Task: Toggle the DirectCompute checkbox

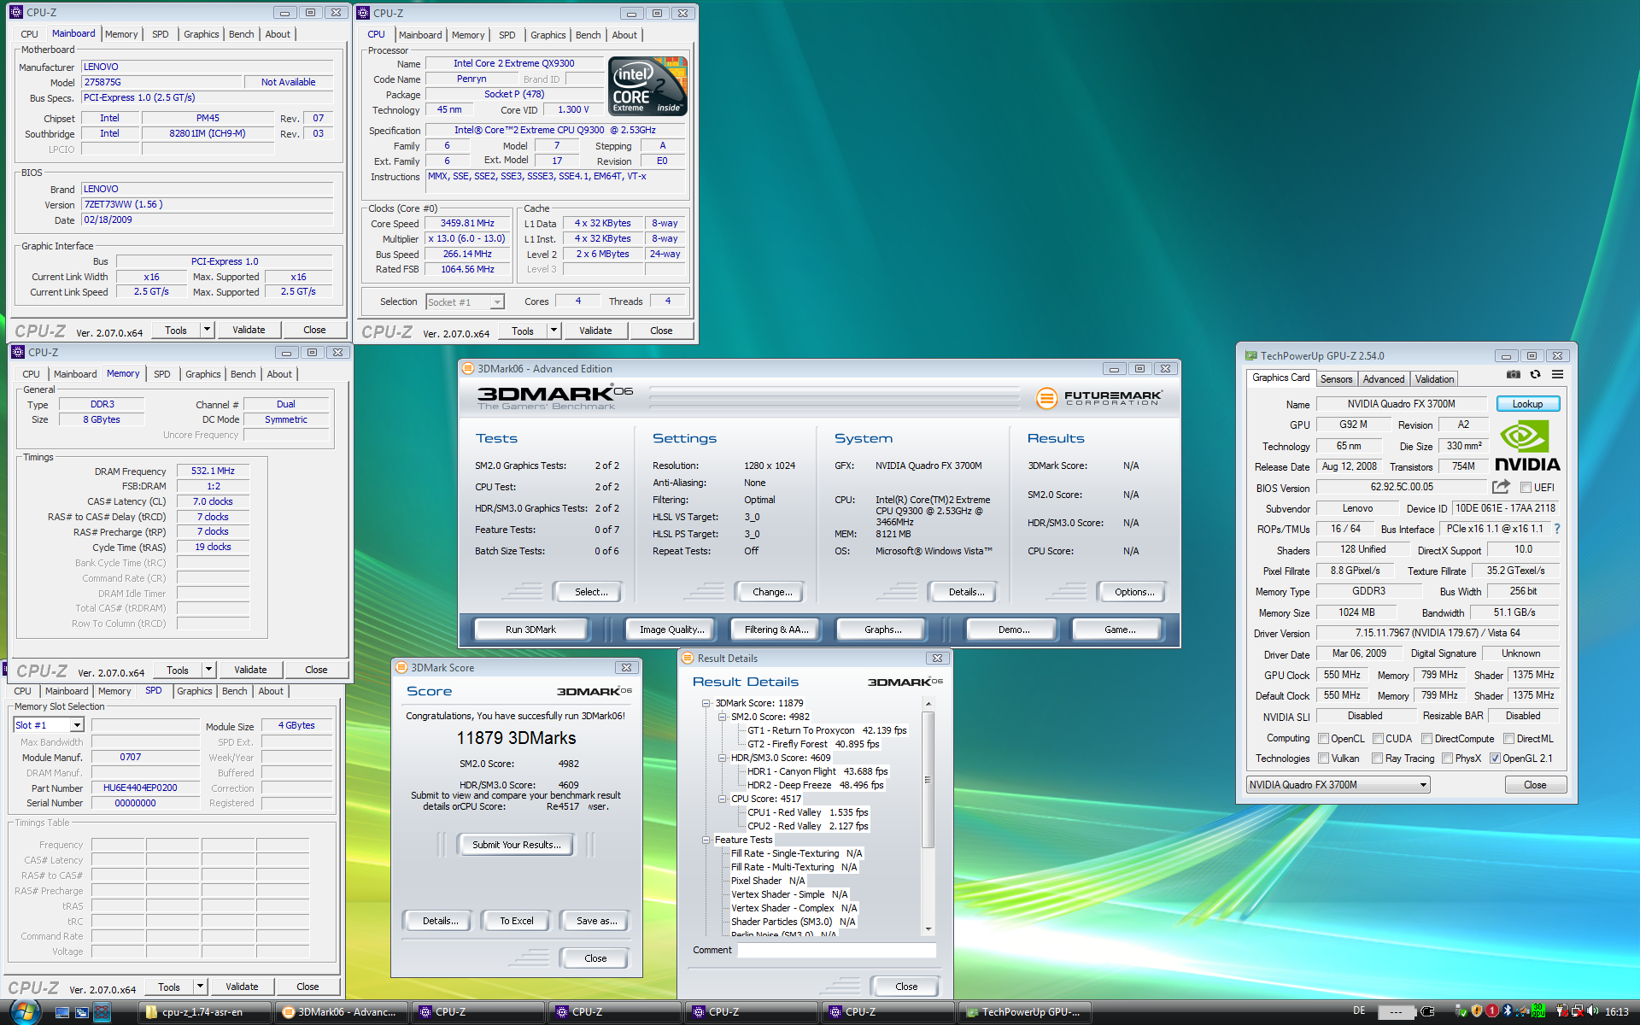Action: [x=1426, y=739]
